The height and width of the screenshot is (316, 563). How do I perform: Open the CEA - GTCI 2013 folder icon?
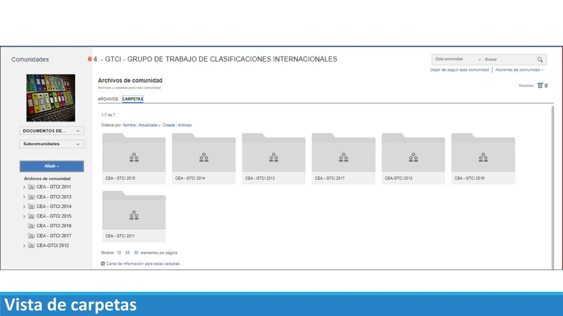pyautogui.click(x=274, y=153)
